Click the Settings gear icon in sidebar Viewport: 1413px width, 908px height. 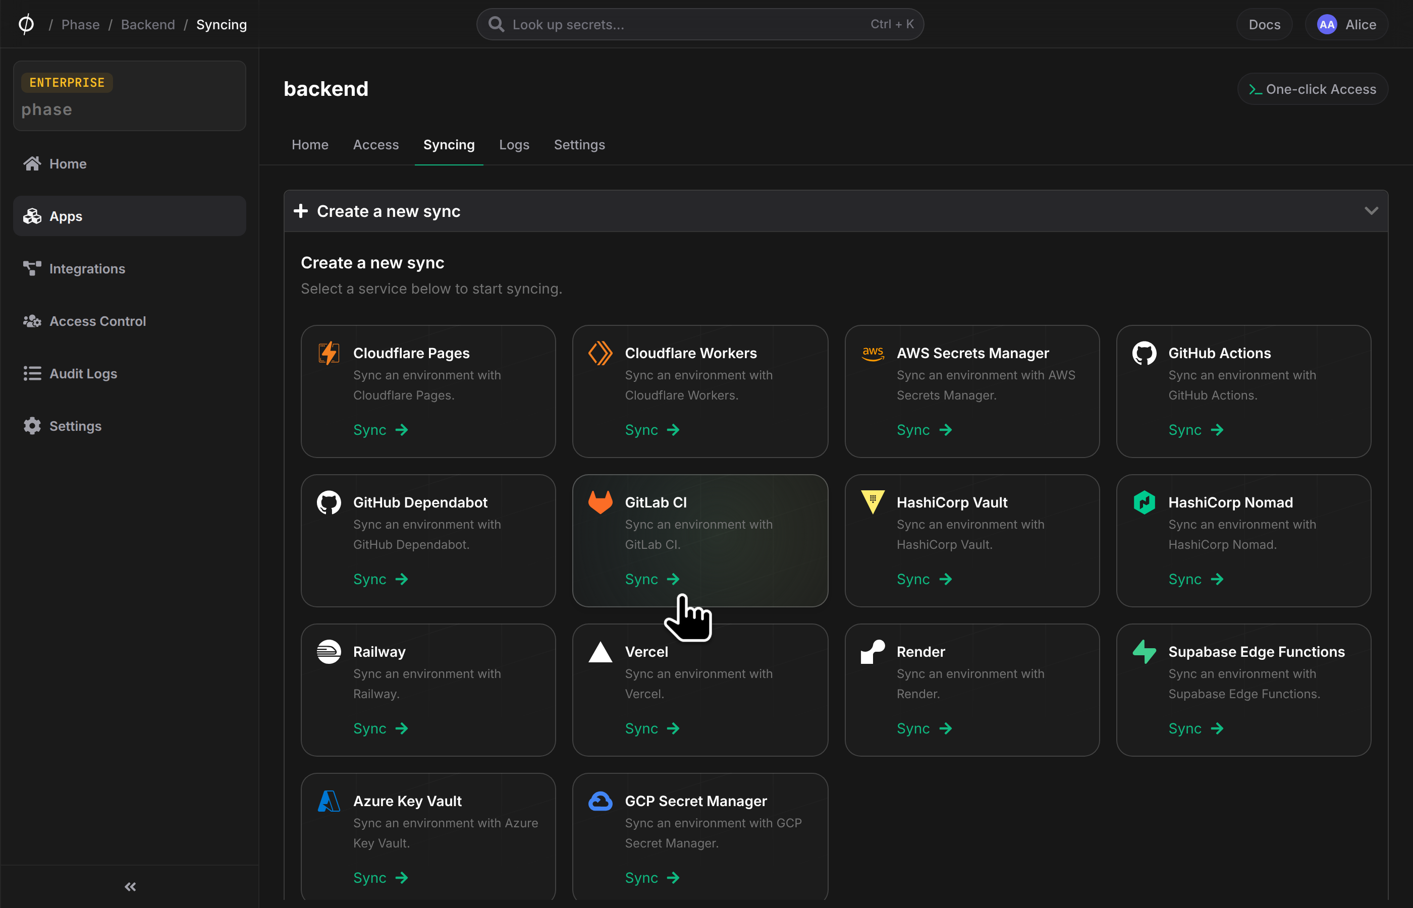tap(32, 426)
